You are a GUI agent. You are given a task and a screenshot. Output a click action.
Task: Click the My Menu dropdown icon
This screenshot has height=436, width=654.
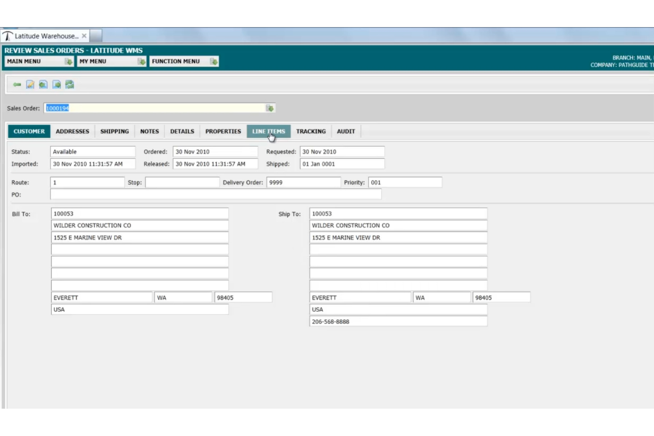pyautogui.click(x=141, y=61)
